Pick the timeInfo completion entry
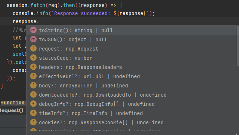Viewport: 239px width, 135px height. tap(132, 113)
